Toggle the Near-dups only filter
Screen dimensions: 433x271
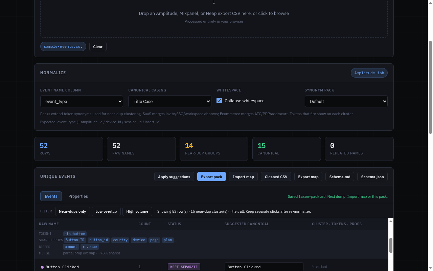coord(72,211)
